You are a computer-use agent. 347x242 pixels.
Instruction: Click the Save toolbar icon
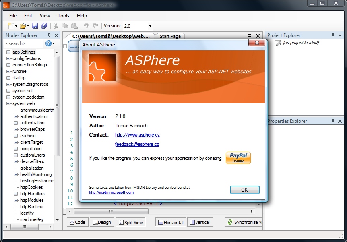tap(35, 26)
